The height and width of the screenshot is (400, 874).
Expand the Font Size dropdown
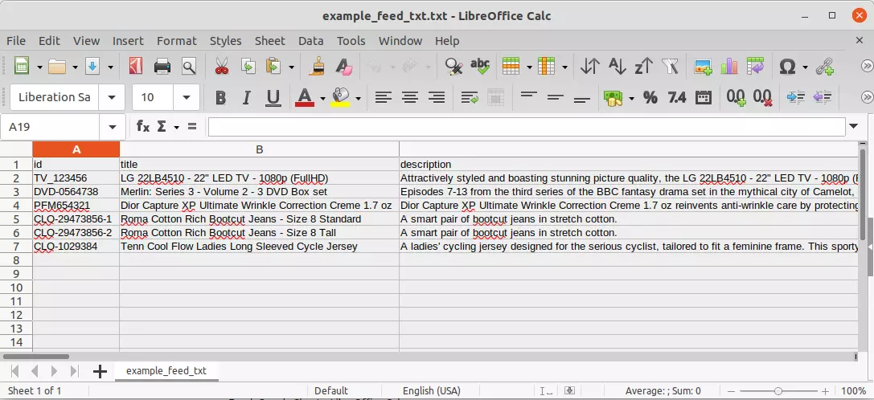click(x=187, y=97)
